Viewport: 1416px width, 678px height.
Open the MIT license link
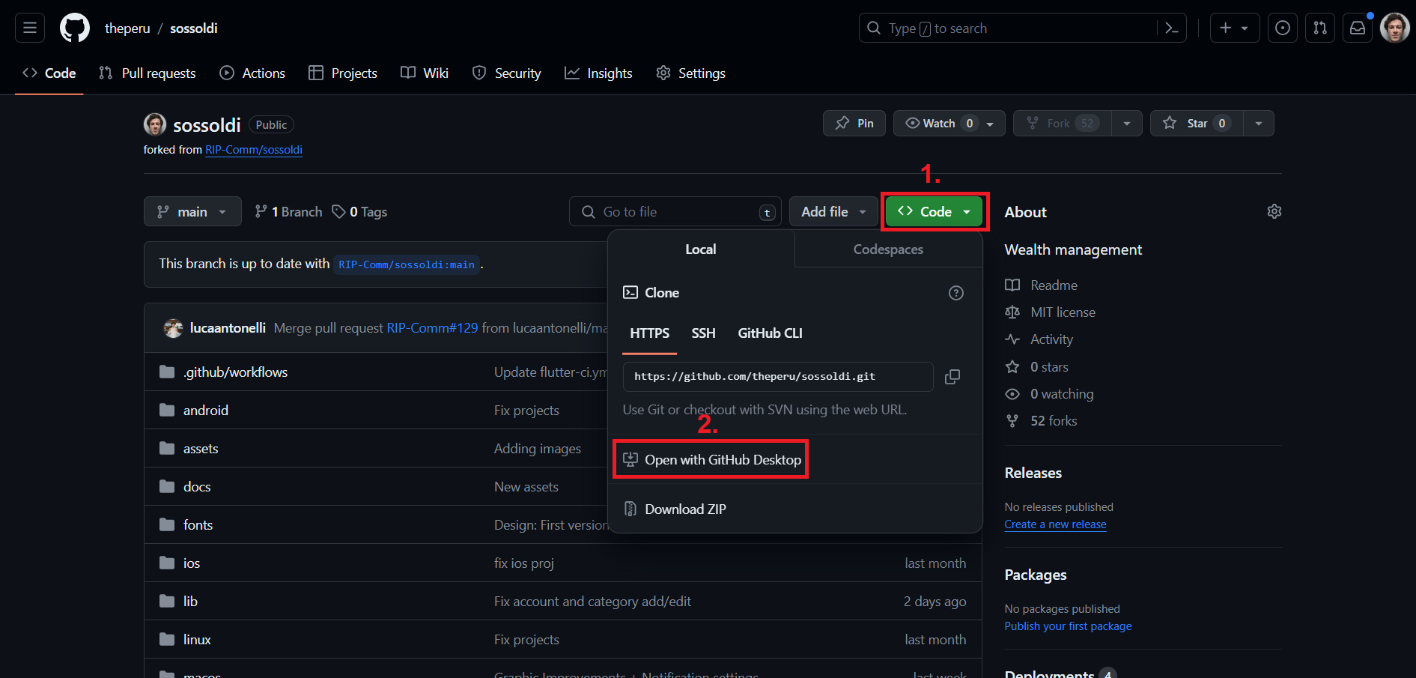point(1051,312)
